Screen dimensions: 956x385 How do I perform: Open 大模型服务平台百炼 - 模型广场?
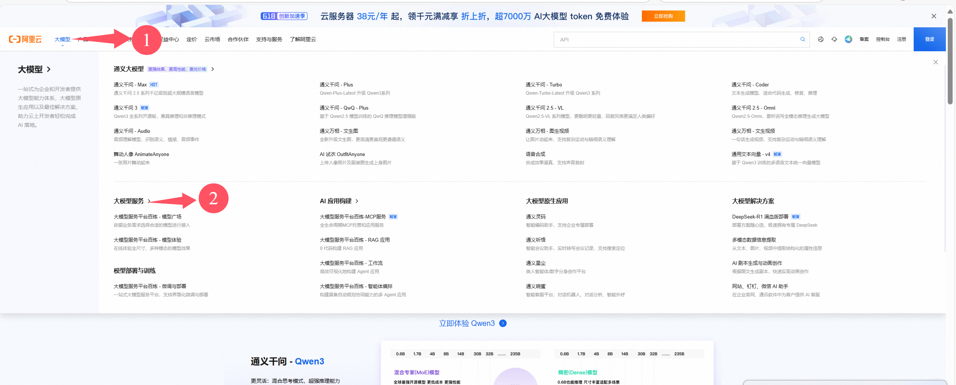click(x=148, y=217)
